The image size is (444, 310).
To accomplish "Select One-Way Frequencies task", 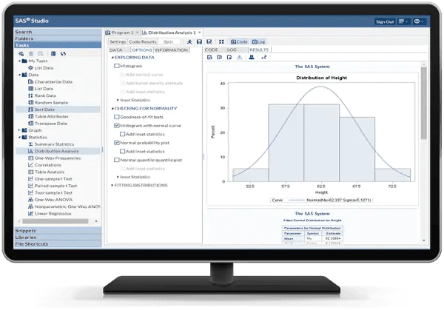I will coord(58,158).
